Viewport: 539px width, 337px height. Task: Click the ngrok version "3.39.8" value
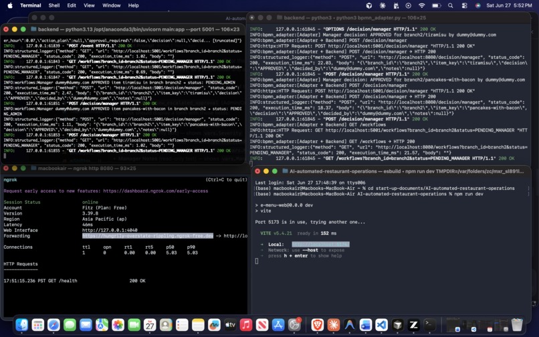[x=90, y=213]
